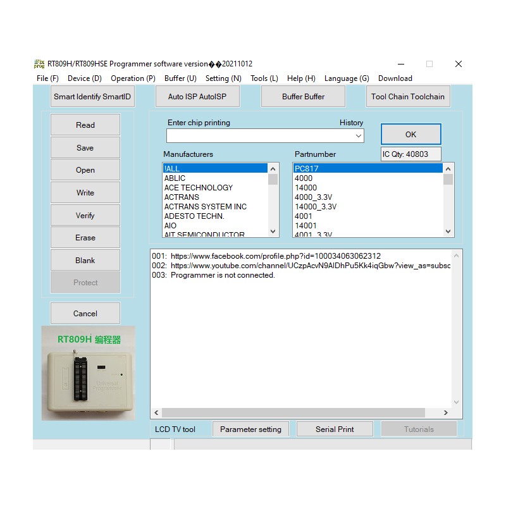Click the Enter chip printing input field

pyautogui.click(x=259, y=136)
